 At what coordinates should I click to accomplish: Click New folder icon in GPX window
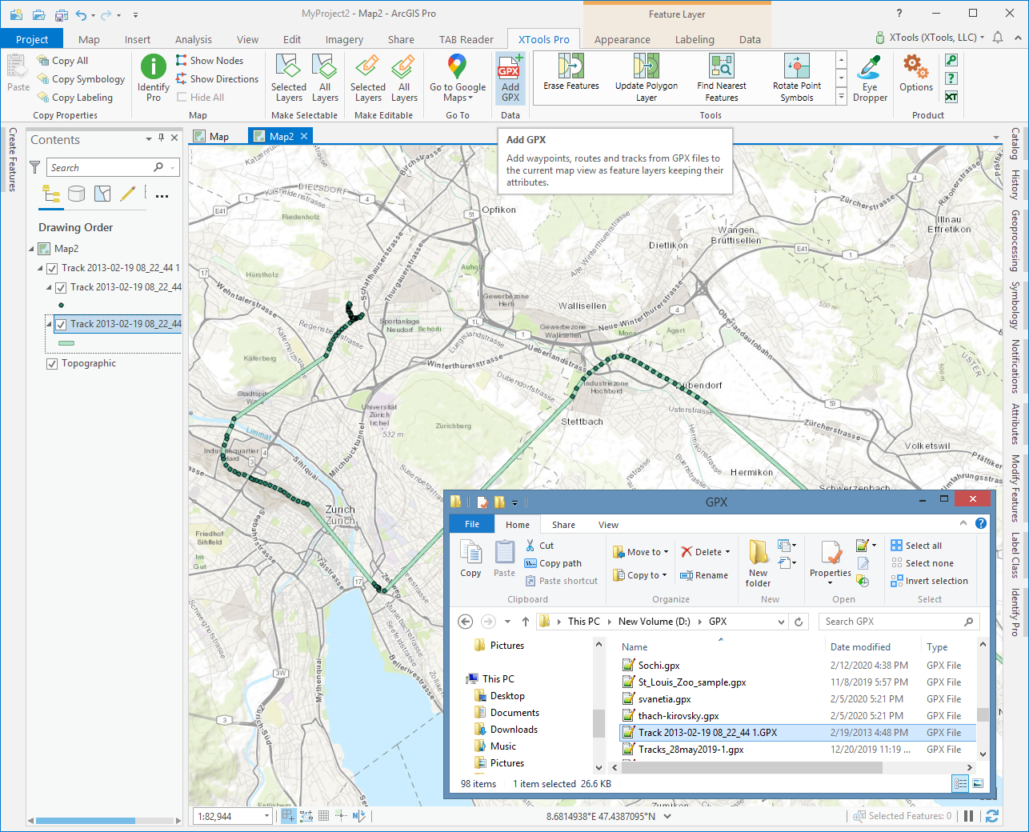[759, 552]
